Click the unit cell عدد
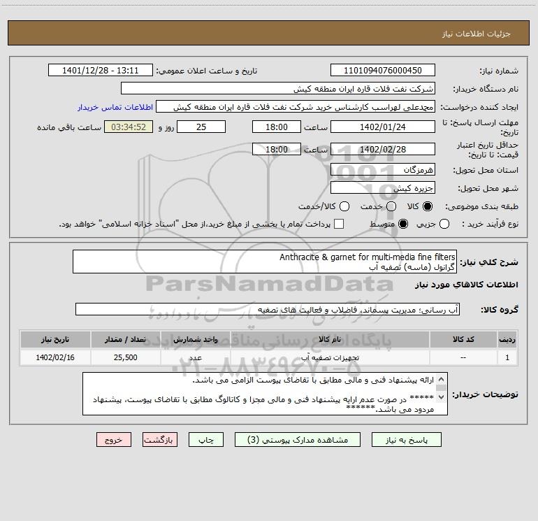This screenshot has width=538, height=521. (x=195, y=357)
